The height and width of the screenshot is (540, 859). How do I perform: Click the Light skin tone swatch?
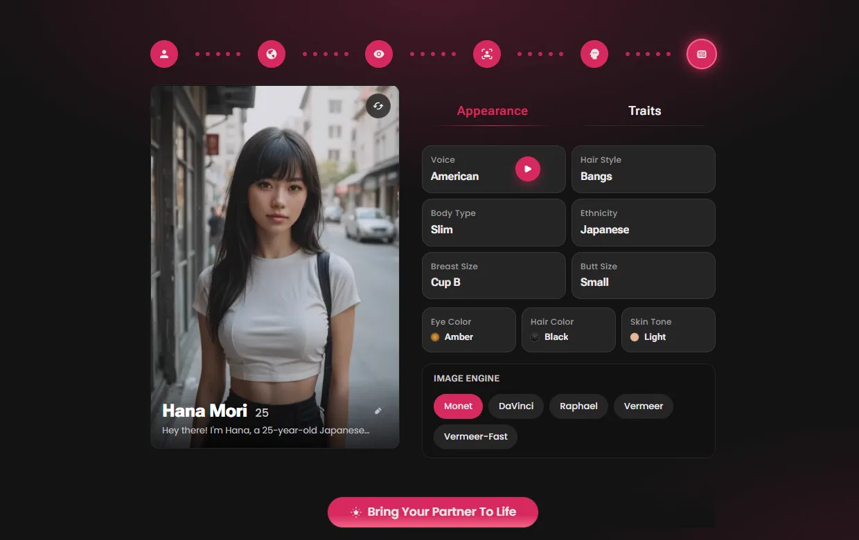click(x=635, y=337)
